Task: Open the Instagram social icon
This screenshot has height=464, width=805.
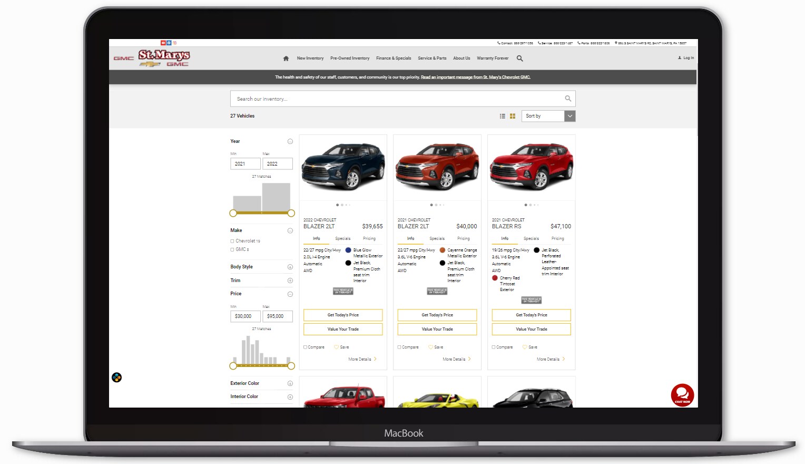Action: pos(175,43)
